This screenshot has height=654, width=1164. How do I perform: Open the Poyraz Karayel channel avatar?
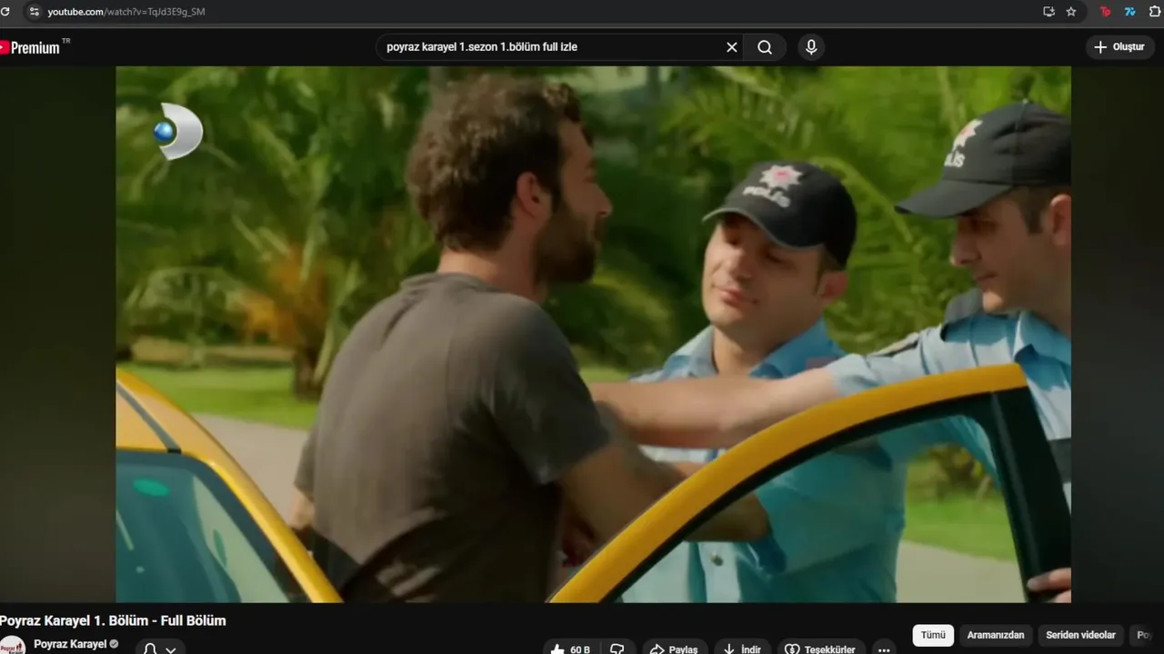(x=13, y=645)
